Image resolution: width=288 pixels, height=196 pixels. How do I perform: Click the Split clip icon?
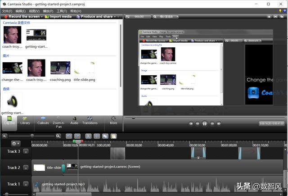pyautogui.click(x=96, y=136)
